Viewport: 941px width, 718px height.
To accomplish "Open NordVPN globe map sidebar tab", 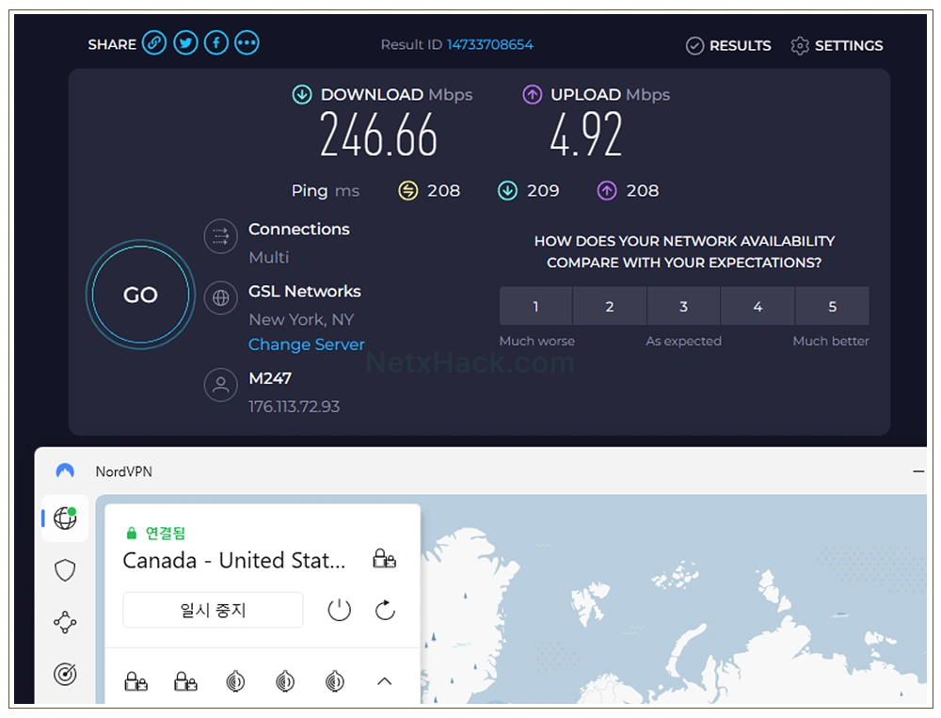I will pyautogui.click(x=65, y=519).
